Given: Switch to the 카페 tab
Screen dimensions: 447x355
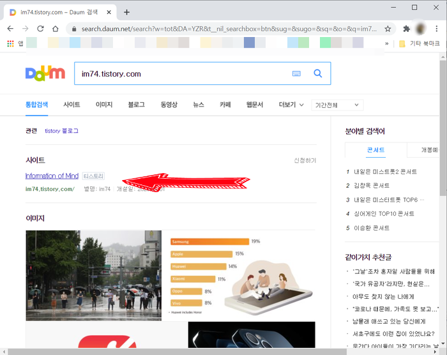Looking at the screenshot, I should point(225,105).
